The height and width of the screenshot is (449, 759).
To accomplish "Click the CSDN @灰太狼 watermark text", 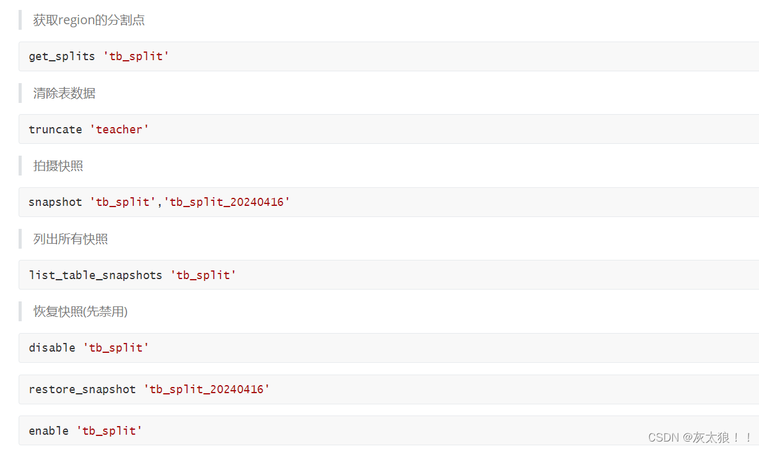I will click(700, 438).
